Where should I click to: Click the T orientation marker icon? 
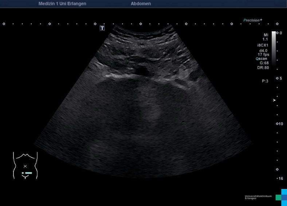pos(102,28)
